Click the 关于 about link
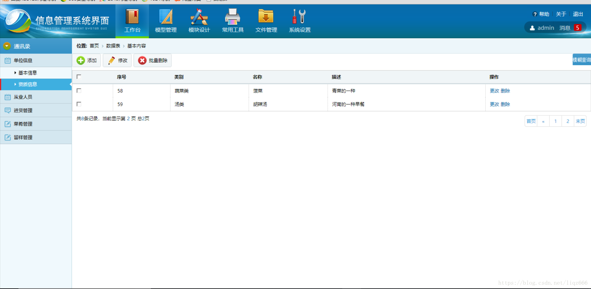The width and height of the screenshot is (591, 289). 561,14
